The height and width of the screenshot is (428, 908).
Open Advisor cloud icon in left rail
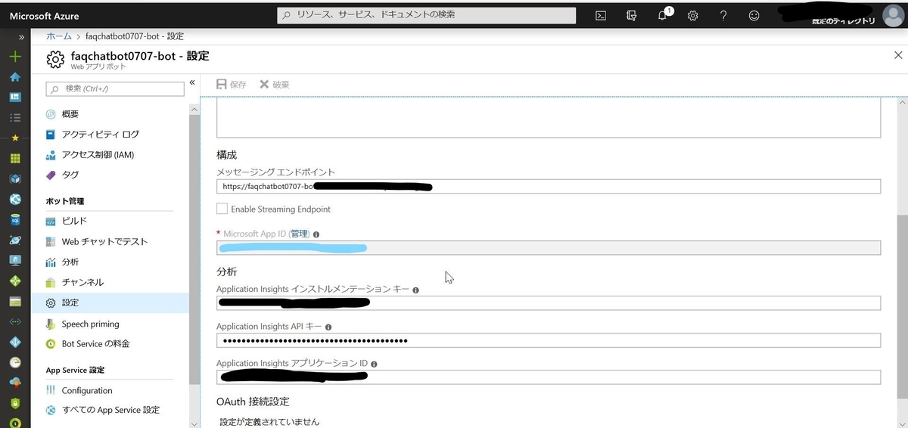click(15, 383)
